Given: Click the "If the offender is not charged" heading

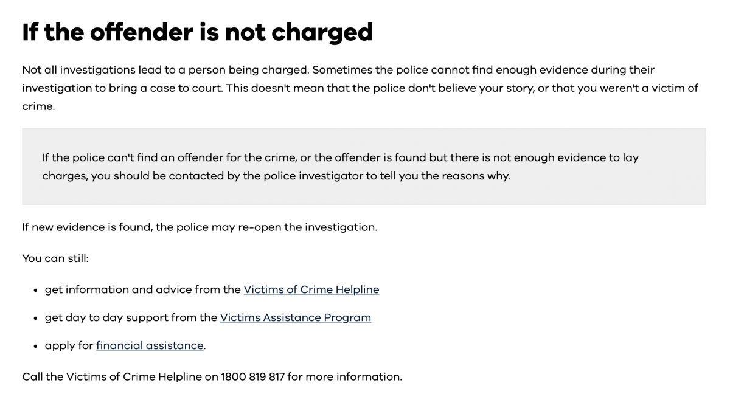Looking at the screenshot, I should click(x=197, y=32).
